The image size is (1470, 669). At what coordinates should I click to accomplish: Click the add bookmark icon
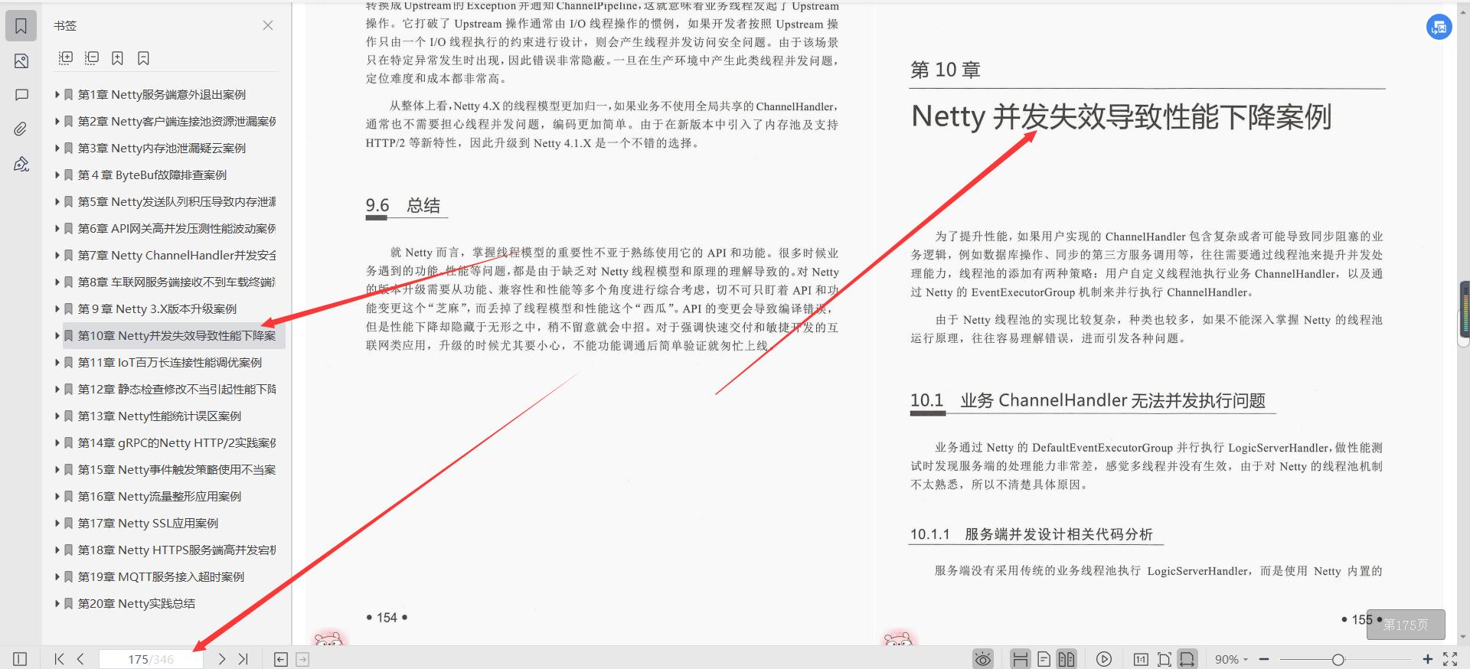click(117, 57)
